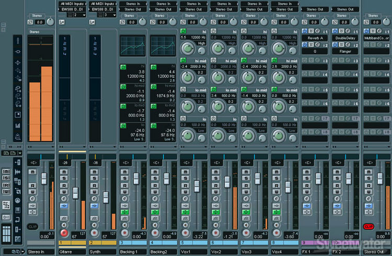Show channel overview icon in view strip

(x=18, y=137)
